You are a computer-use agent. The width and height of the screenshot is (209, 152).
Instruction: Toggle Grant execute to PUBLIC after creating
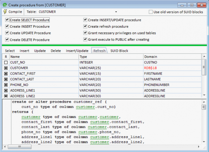click(85, 39)
